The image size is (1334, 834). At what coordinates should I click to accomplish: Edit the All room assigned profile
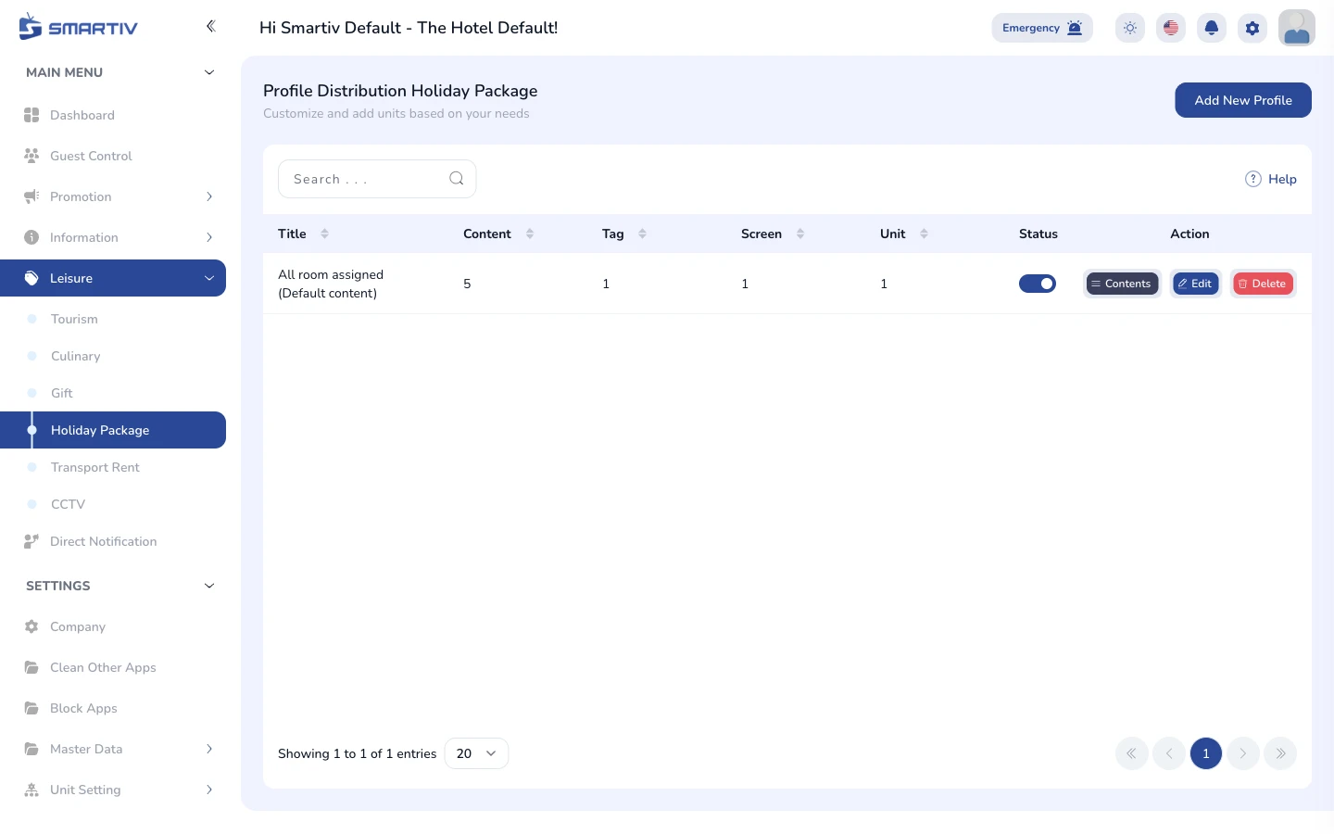pos(1196,284)
